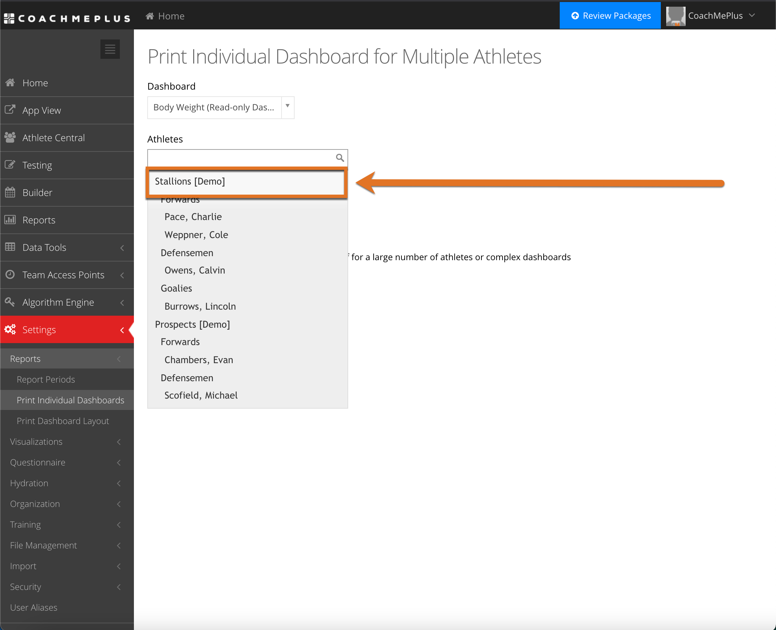Click the Review Packages button
Viewport: 776px width, 630px height.
click(610, 16)
